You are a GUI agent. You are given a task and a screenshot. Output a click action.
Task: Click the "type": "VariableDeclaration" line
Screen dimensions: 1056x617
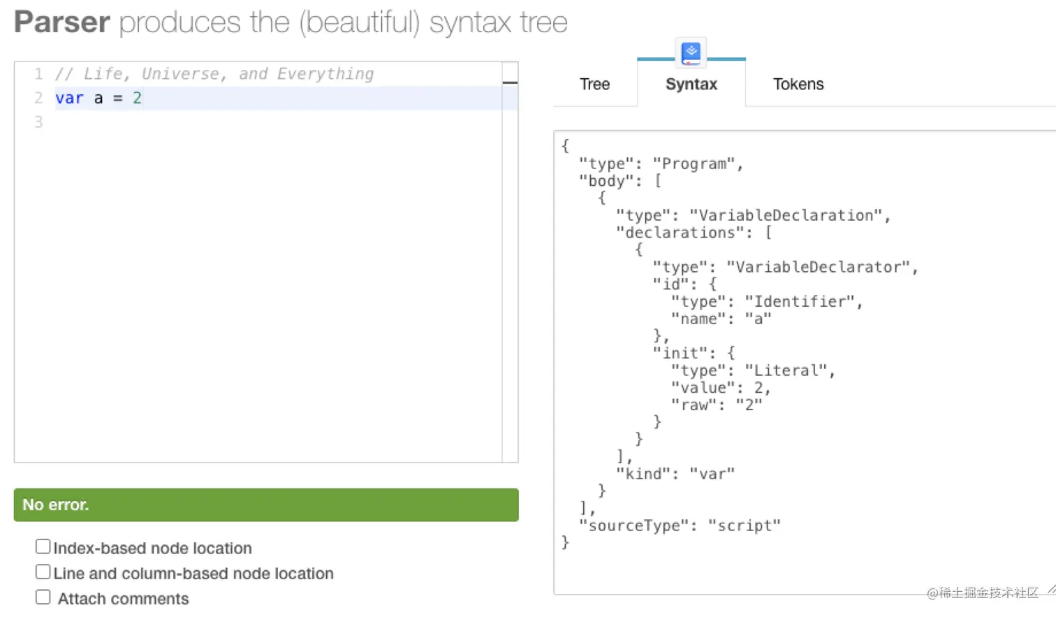click(x=753, y=215)
